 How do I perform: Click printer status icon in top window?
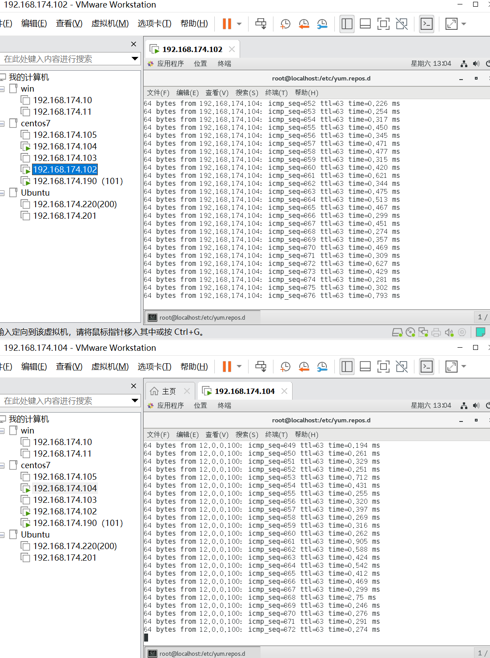coord(436,332)
